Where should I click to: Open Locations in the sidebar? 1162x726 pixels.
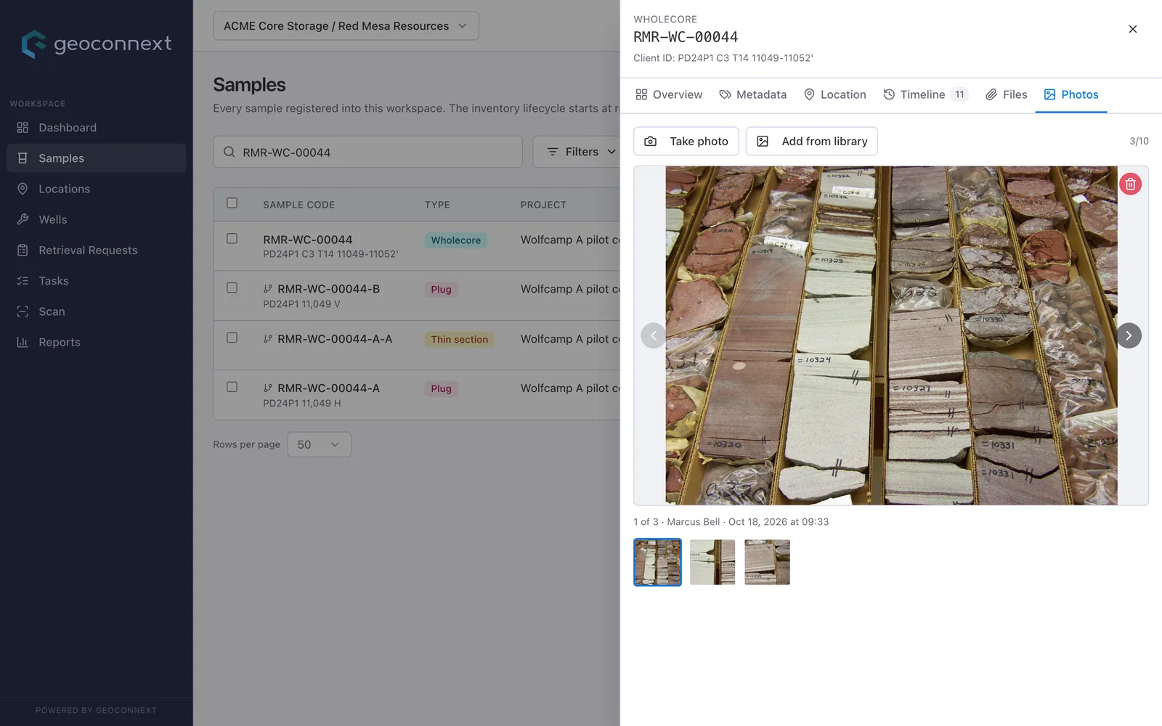click(96, 189)
